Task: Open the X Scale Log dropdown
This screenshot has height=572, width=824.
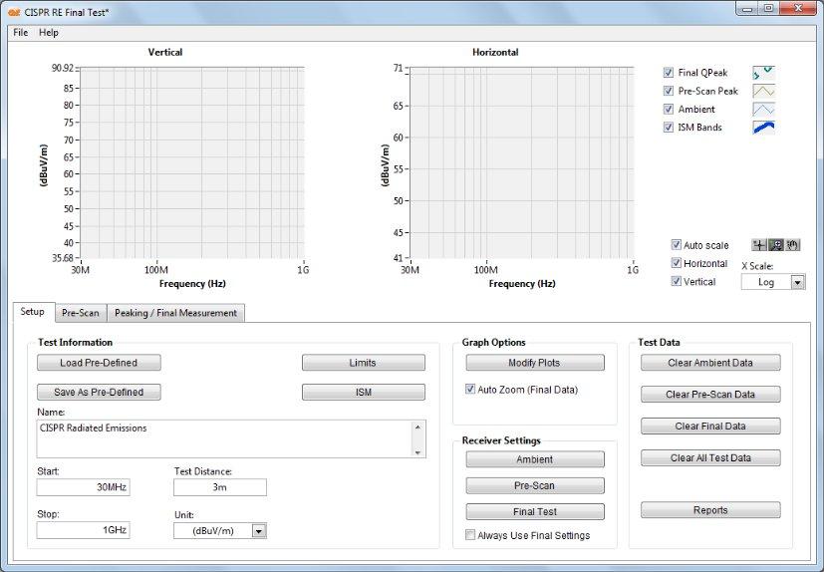Action: pyautogui.click(x=797, y=282)
